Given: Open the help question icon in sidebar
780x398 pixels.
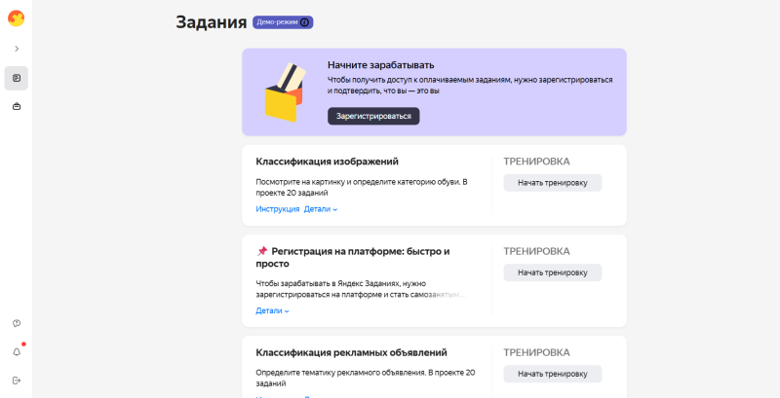Looking at the screenshot, I should pyautogui.click(x=17, y=324).
